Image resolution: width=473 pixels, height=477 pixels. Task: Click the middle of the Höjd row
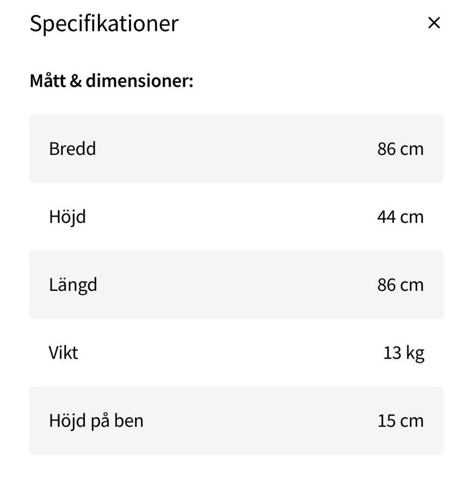coord(236,217)
